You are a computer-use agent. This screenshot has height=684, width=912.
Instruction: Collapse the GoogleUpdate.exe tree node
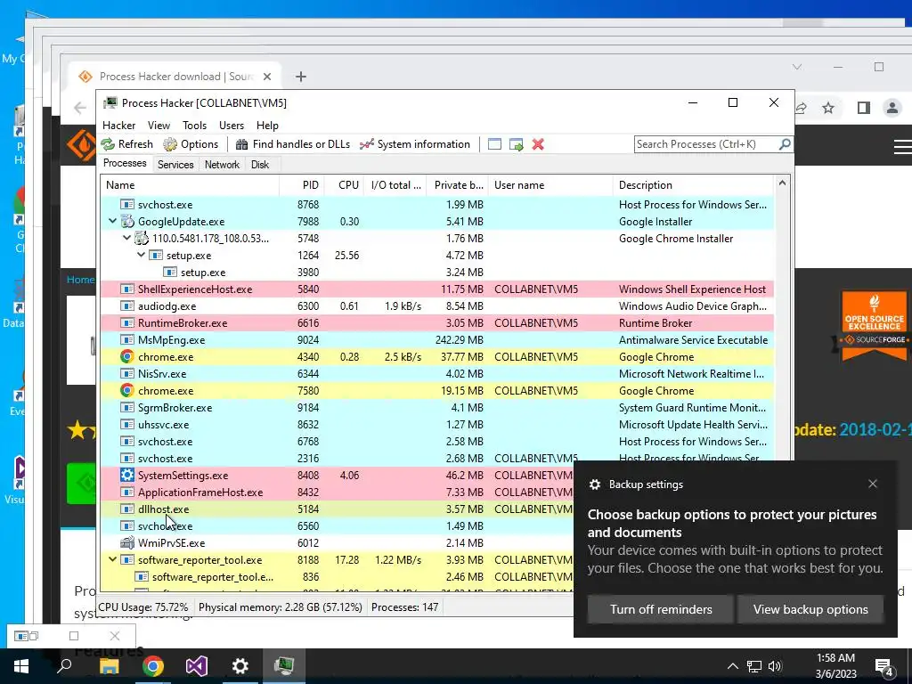point(112,221)
